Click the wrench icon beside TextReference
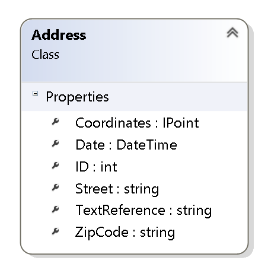Image resolution: width=268 pixels, height=273 pixels. (x=56, y=209)
